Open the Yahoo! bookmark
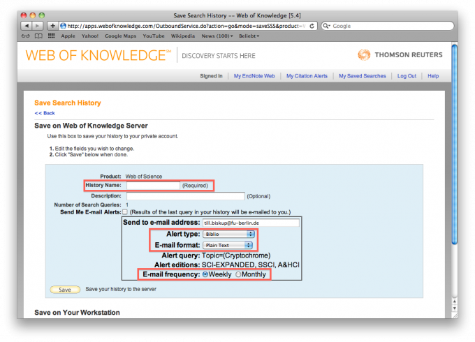Image resolution: width=475 pixels, height=342 pixels. pos(90,36)
